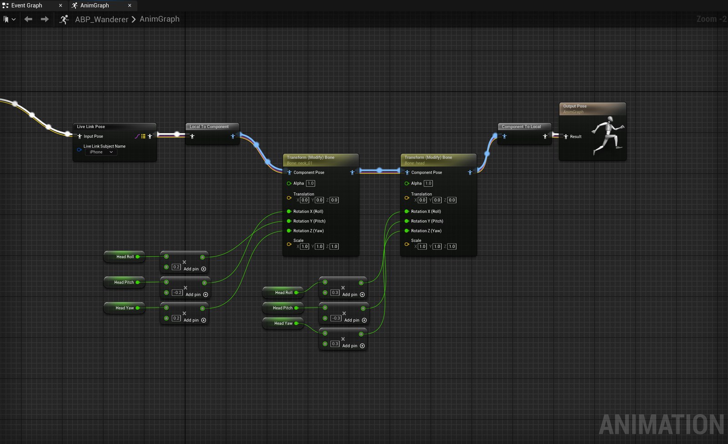The image size is (728, 444).
Task: Add pin on the -0.3 multiply node
Action: (355, 320)
